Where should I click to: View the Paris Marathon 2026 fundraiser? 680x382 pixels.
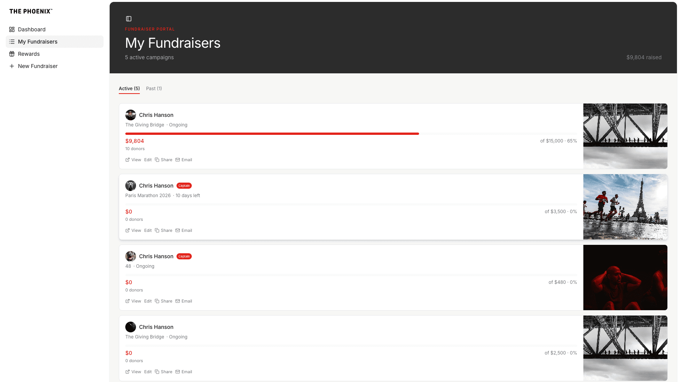coord(133,230)
